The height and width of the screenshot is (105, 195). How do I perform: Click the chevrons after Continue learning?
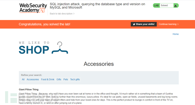click(x=178, y=24)
